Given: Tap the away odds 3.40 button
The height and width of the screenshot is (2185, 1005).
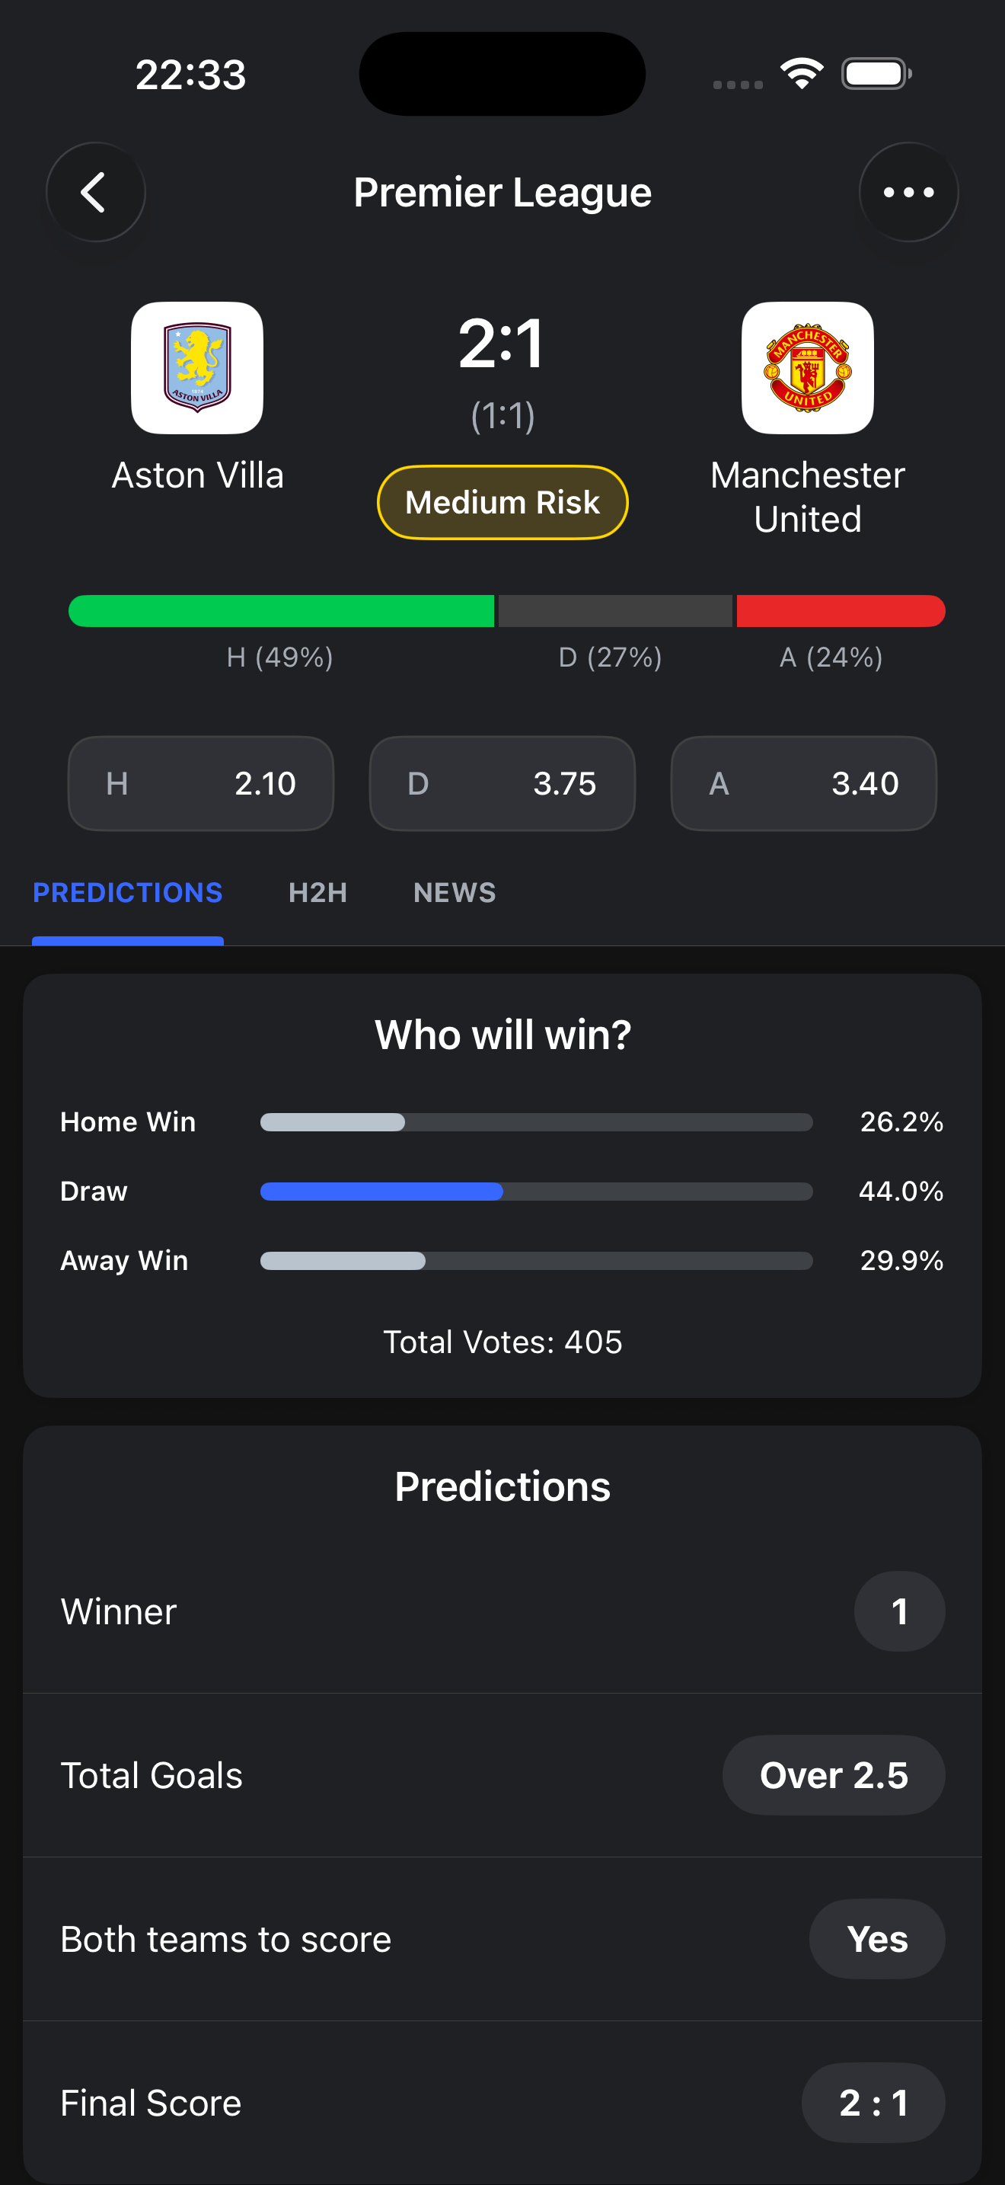Looking at the screenshot, I should point(803,783).
